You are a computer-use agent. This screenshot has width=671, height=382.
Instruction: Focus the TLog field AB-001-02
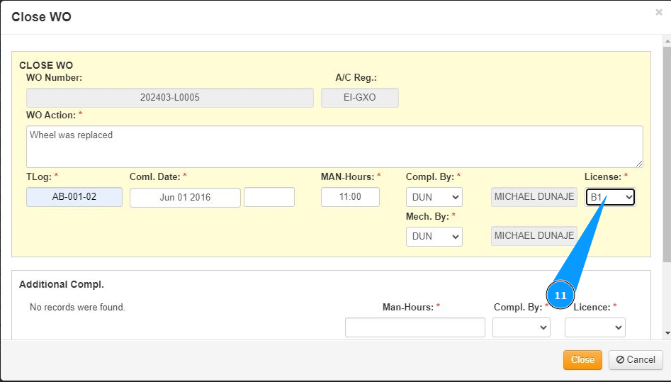74,197
